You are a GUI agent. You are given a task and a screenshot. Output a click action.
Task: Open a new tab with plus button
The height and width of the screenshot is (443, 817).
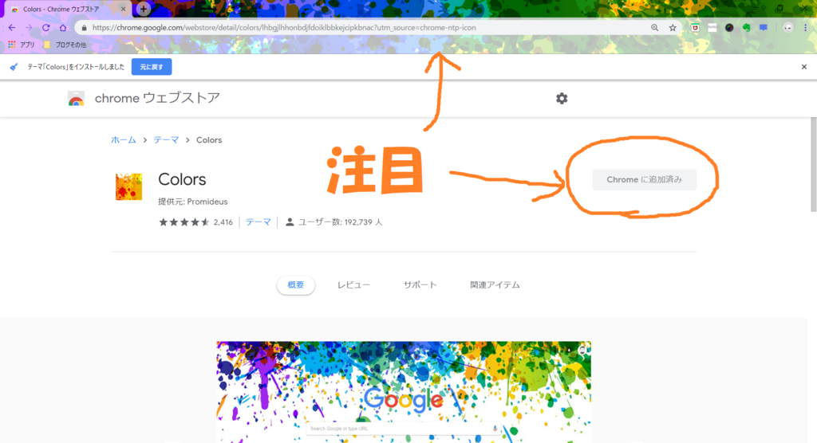144,9
